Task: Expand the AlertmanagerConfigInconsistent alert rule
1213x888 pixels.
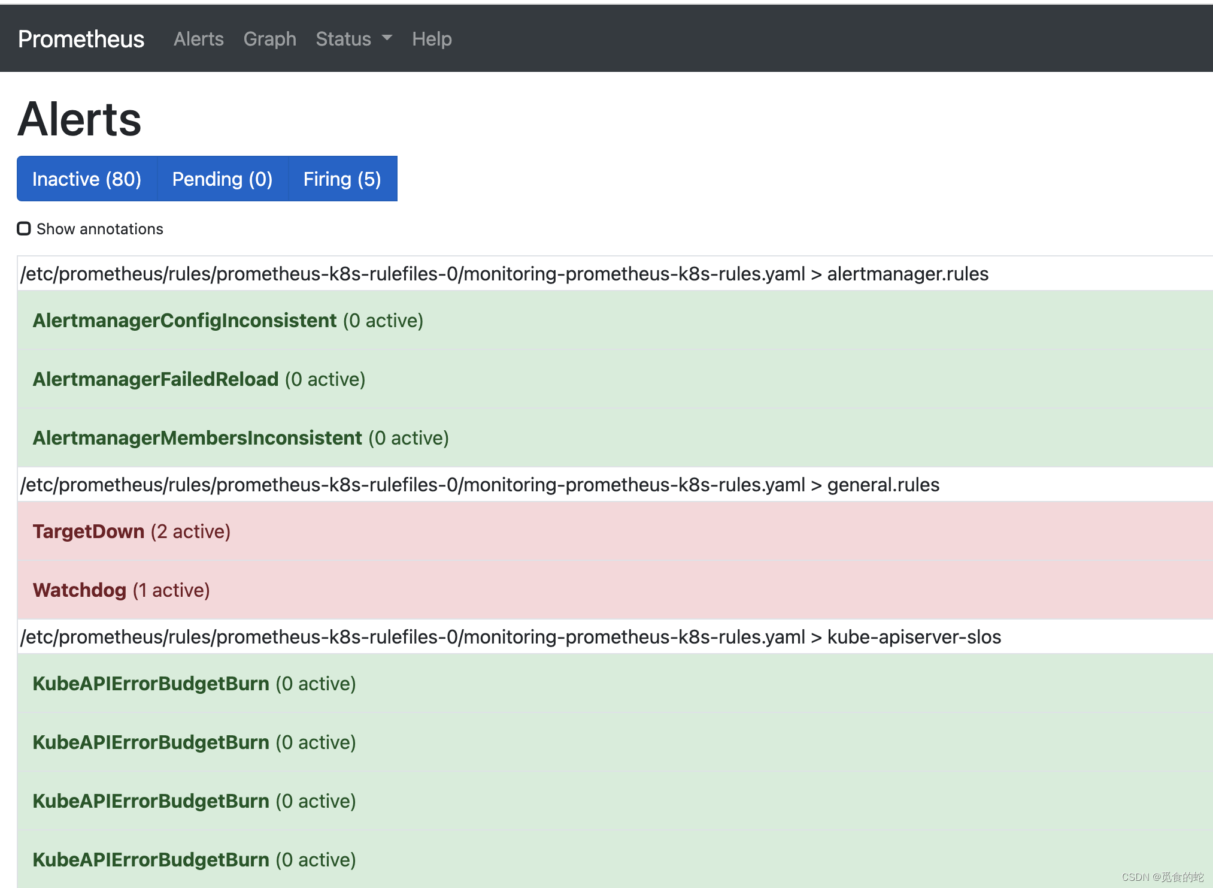Action: [x=615, y=321]
